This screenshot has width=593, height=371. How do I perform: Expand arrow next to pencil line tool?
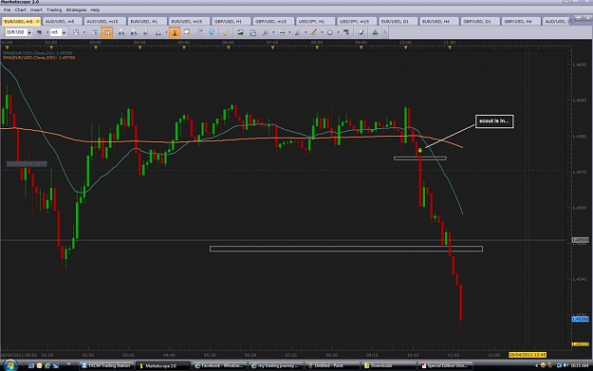(322, 32)
